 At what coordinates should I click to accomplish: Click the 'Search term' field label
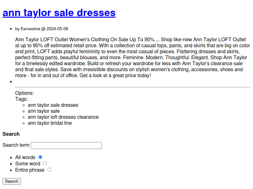[x=16, y=145]
